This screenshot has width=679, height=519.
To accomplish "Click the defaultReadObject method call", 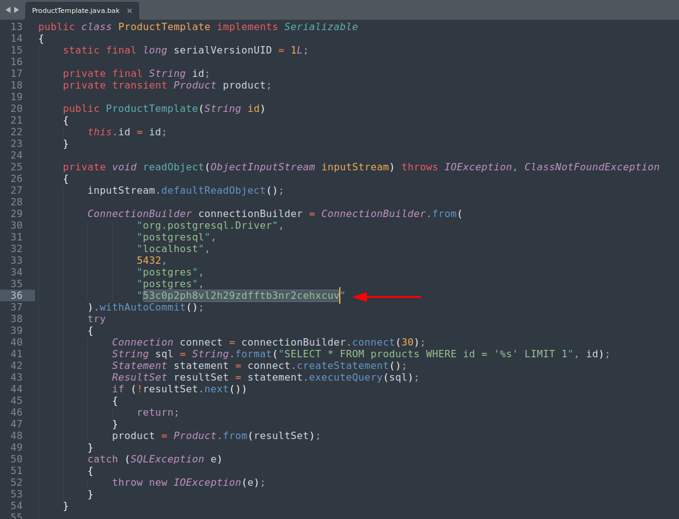I will (x=213, y=190).
